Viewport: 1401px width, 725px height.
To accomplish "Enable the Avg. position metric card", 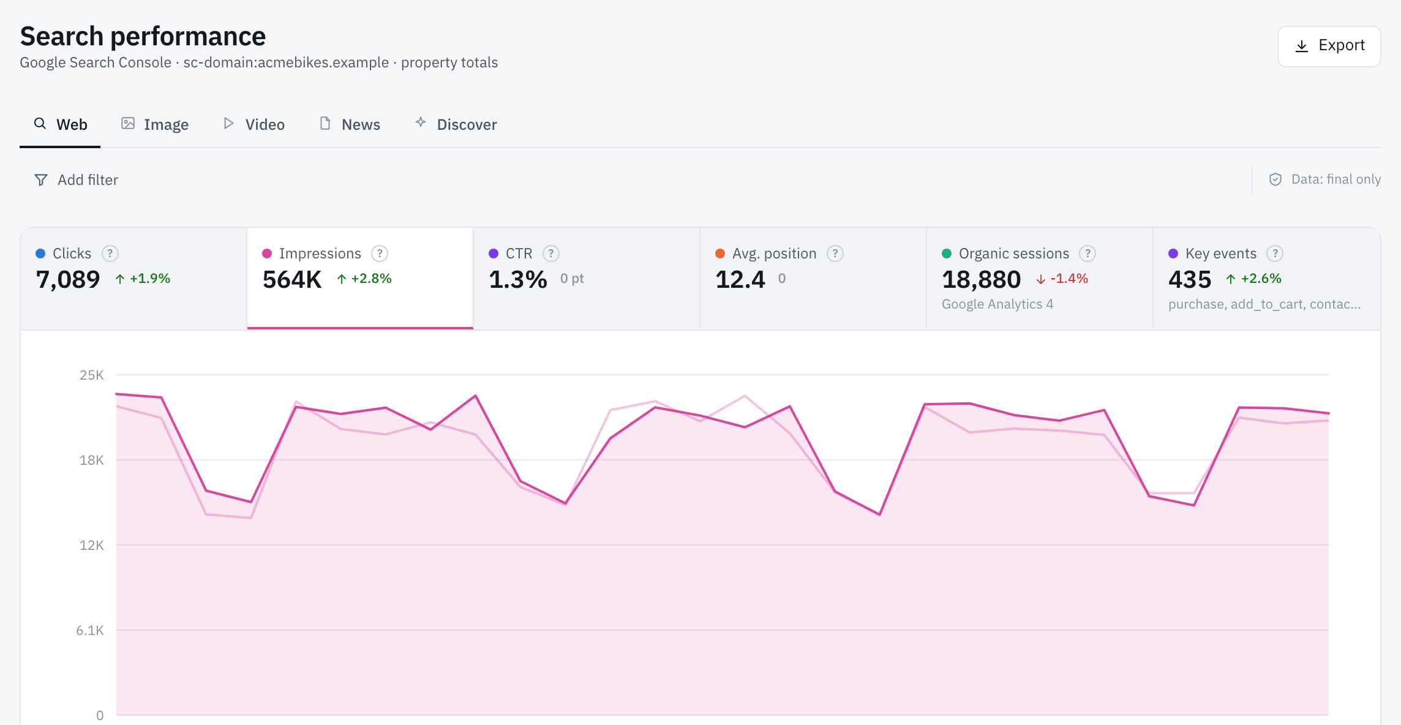I will click(813, 279).
